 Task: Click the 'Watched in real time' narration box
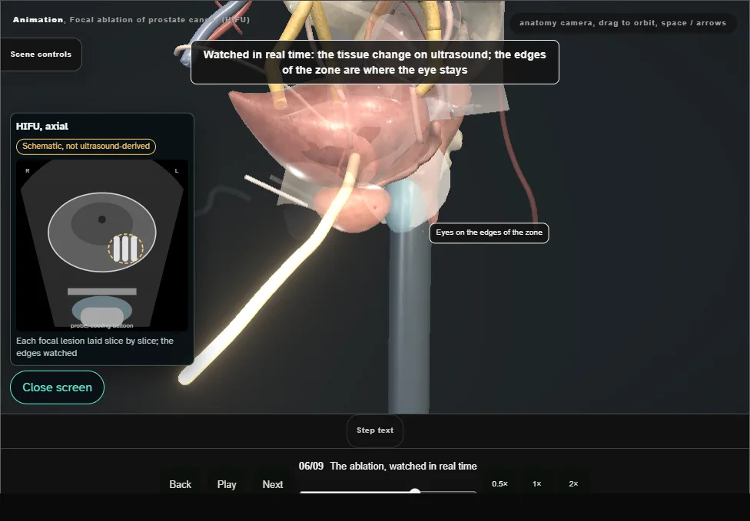point(375,62)
